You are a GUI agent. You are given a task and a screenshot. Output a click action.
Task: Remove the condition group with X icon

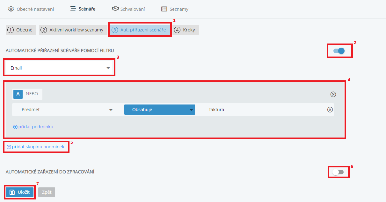[333, 94]
